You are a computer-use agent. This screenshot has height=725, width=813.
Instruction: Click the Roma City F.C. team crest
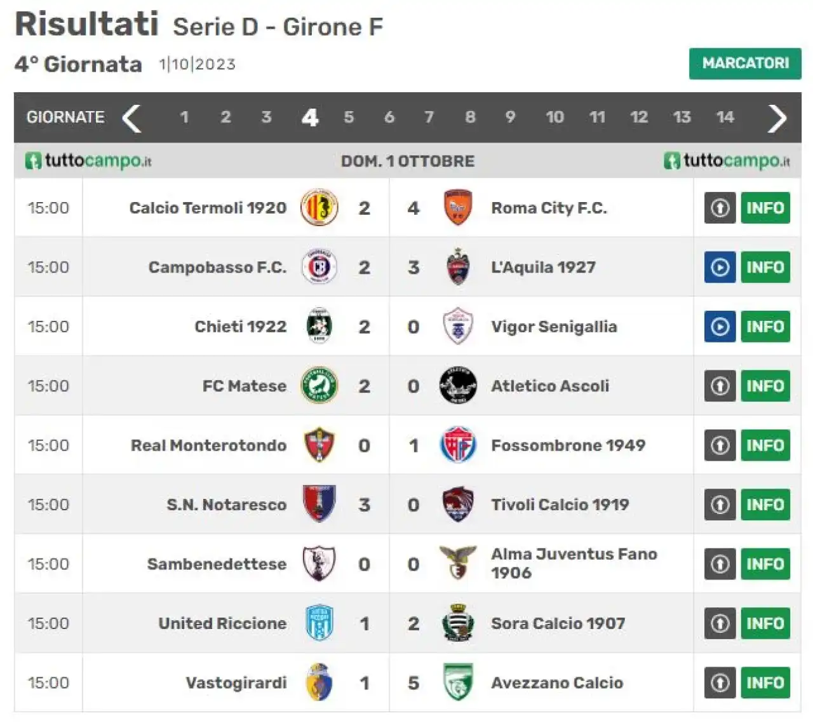[x=457, y=208]
